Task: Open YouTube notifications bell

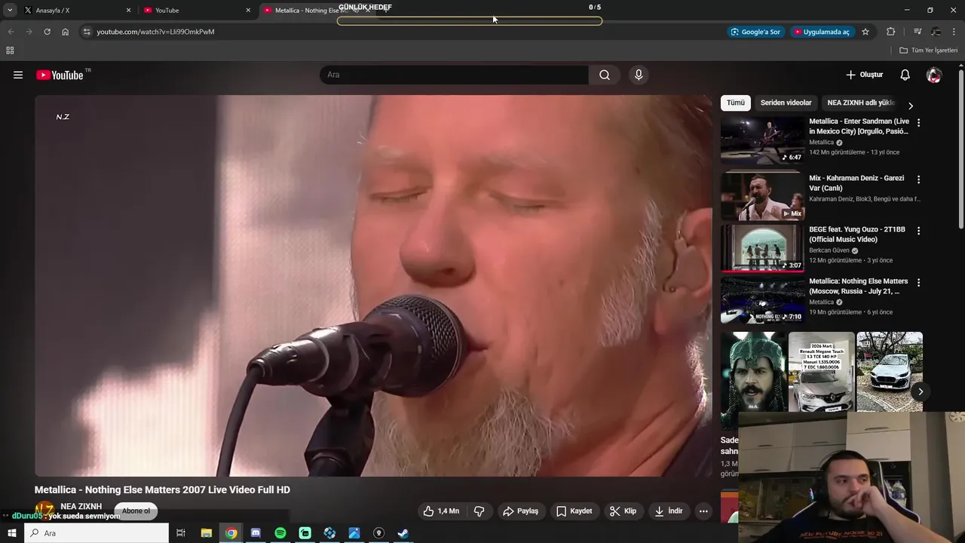Action: pyautogui.click(x=905, y=75)
